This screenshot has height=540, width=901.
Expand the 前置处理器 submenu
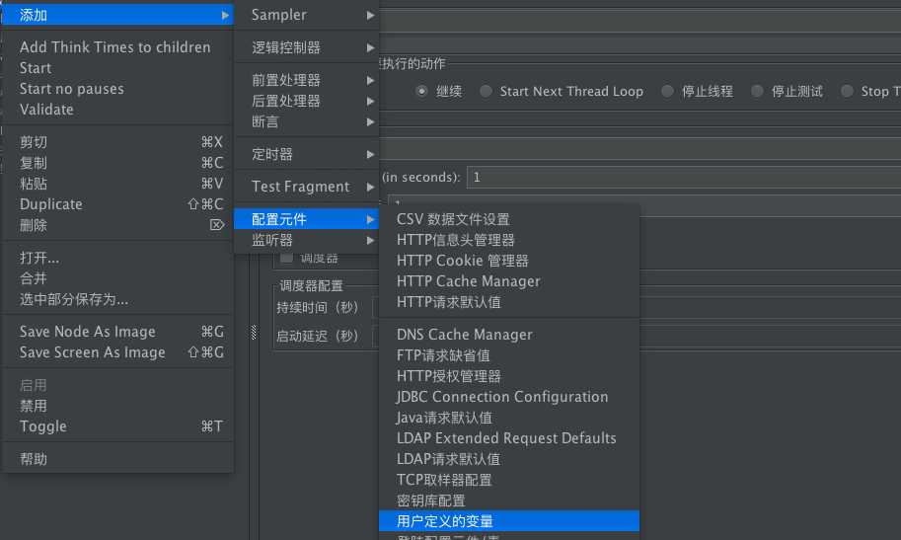coord(306,80)
